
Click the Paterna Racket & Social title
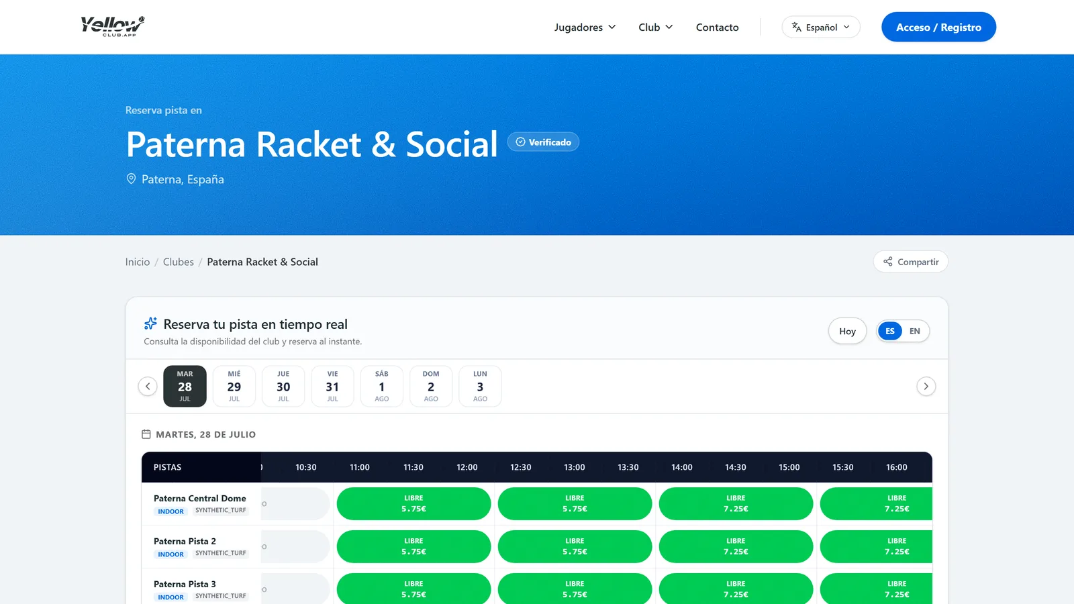point(312,144)
